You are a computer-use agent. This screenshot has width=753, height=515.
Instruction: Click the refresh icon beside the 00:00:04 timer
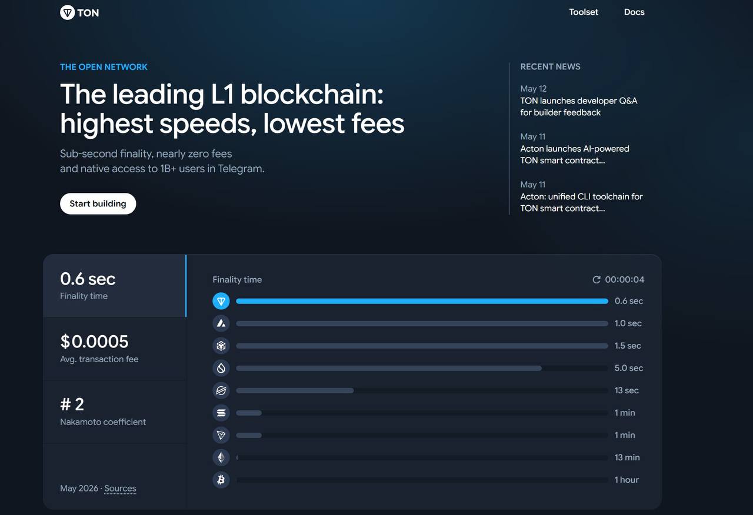[x=597, y=280]
